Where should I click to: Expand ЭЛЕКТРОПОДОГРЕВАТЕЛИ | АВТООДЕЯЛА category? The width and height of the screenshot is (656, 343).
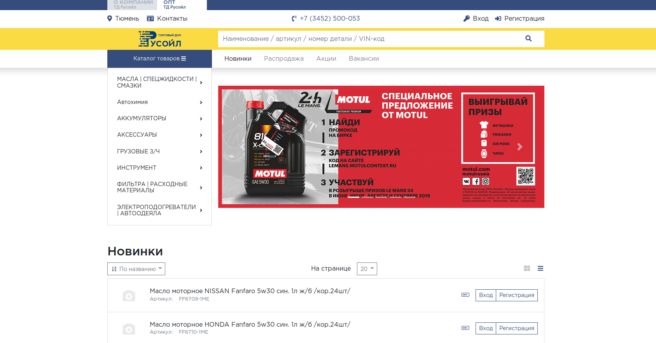click(x=159, y=210)
